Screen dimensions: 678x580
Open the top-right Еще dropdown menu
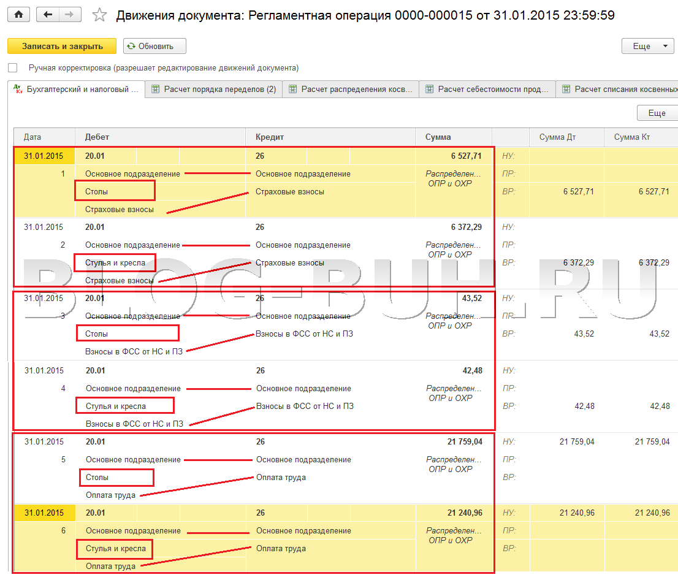647,46
